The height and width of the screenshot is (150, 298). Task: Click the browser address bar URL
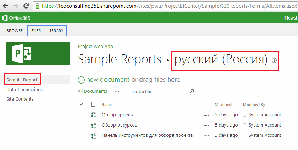pos(170,6)
